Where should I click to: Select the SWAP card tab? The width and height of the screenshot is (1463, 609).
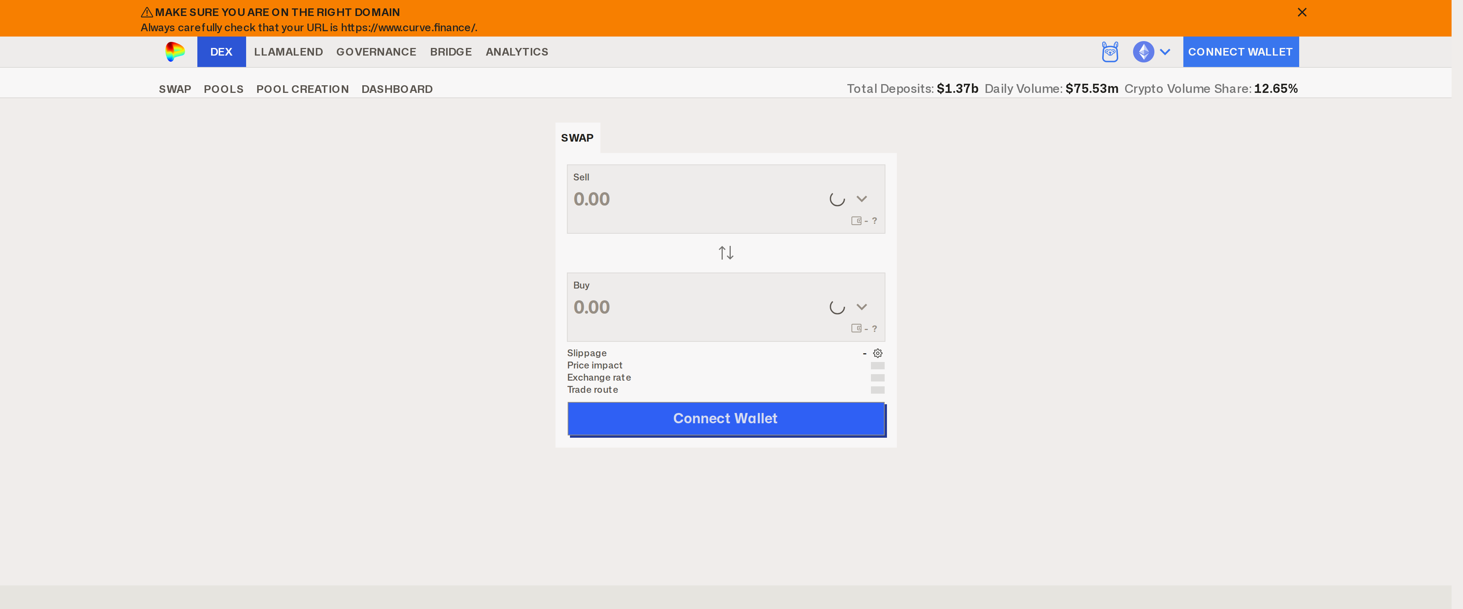coord(578,138)
